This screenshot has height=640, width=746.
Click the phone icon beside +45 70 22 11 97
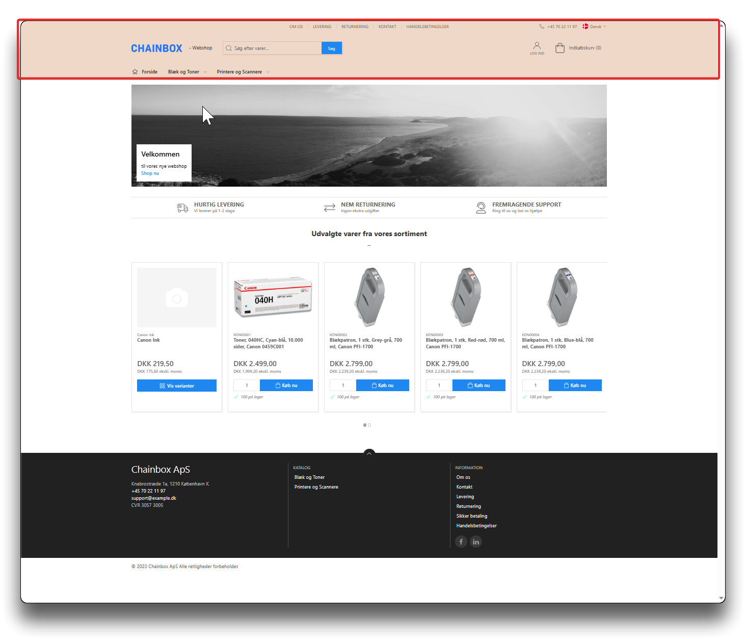coord(542,27)
